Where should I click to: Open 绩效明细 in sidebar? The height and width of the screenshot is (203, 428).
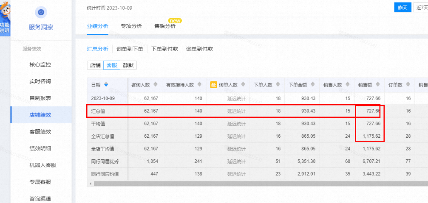pos(40,149)
